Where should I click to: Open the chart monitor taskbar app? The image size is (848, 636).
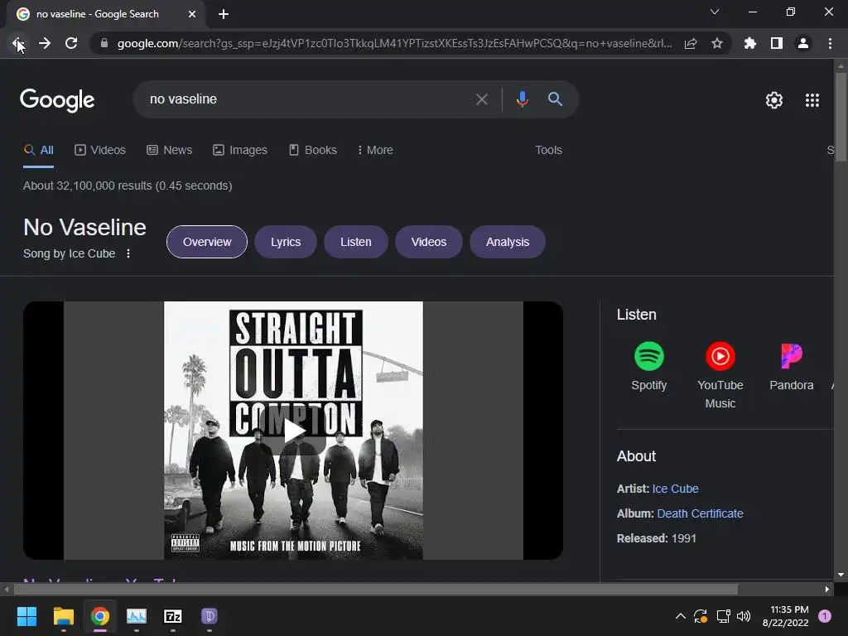pos(137,616)
